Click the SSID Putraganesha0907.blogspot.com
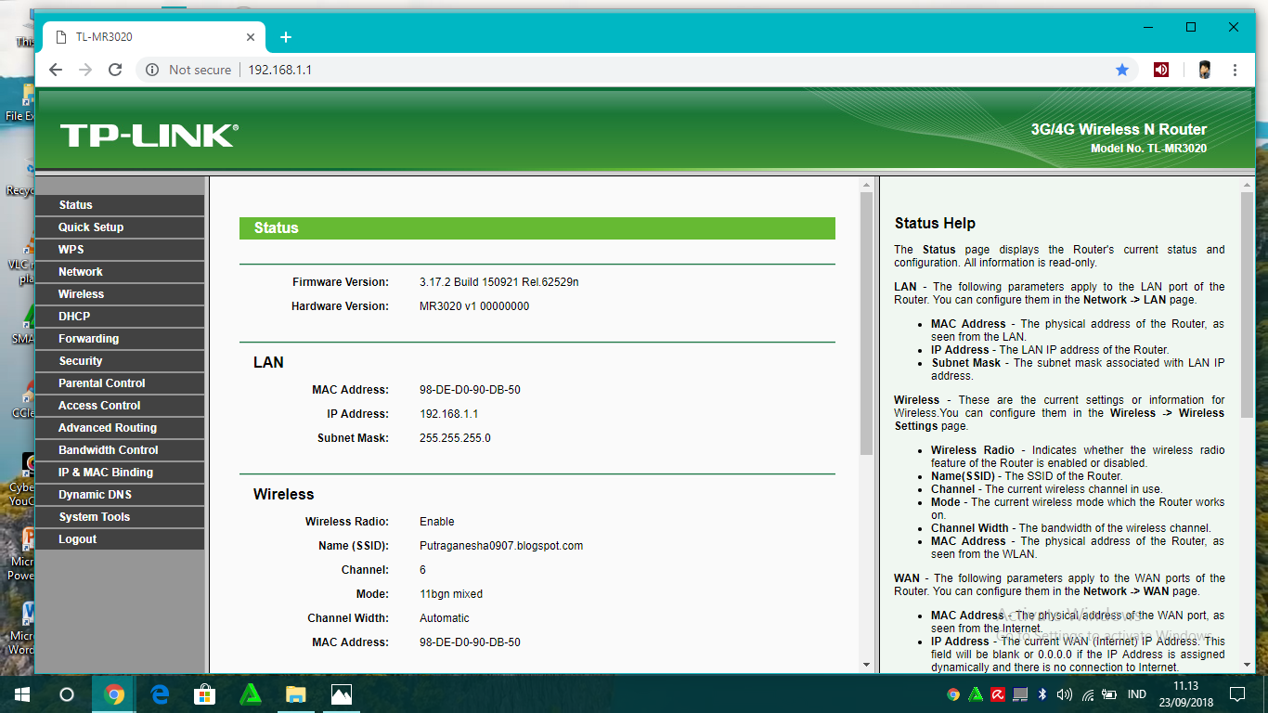This screenshot has width=1268, height=713. (501, 546)
